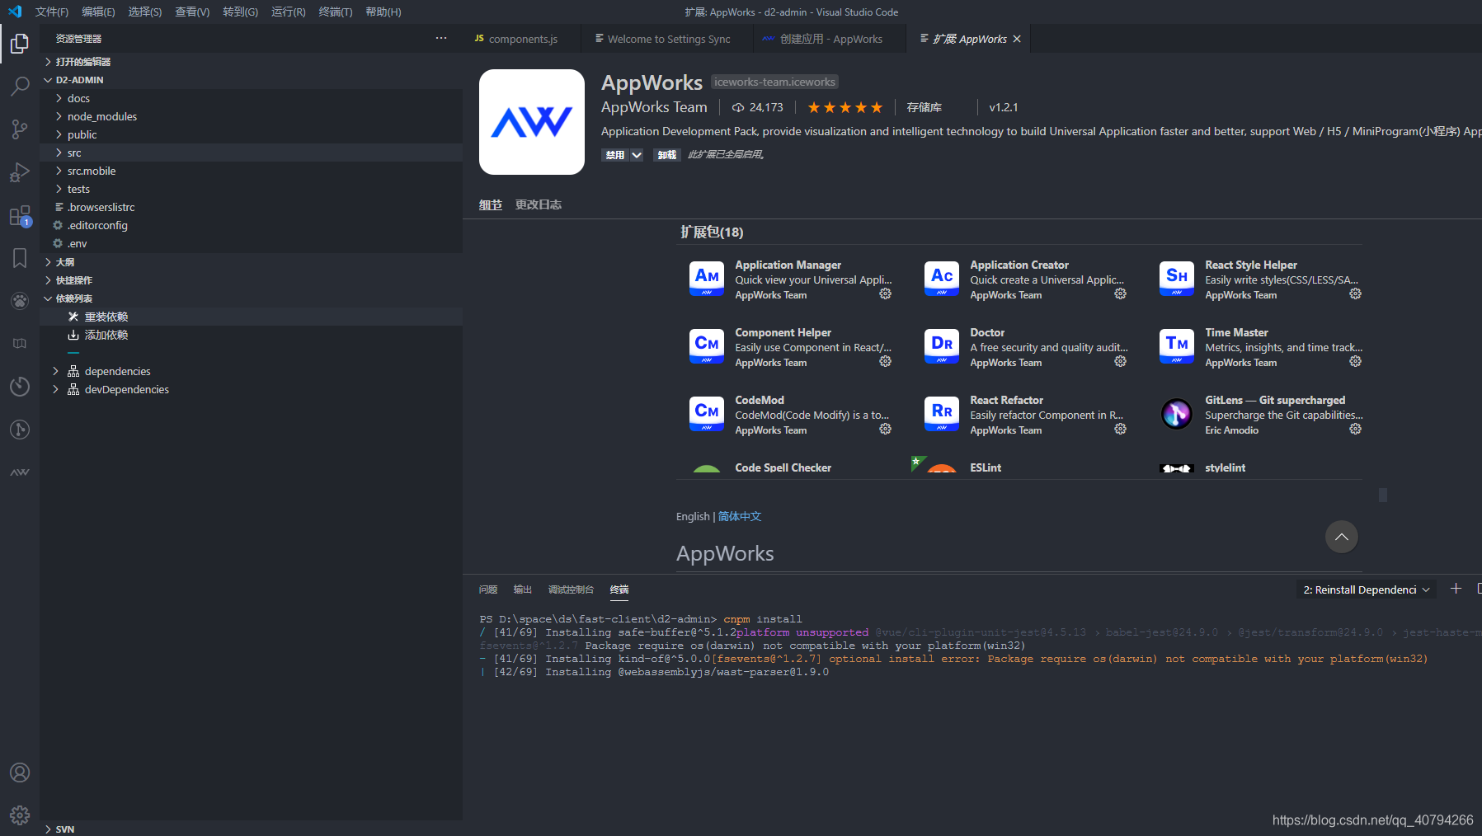The image size is (1482, 836).
Task: Expand the SVN section
Action: coord(251,829)
